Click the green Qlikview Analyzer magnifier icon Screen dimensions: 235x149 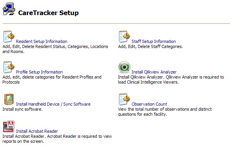coord(124,67)
